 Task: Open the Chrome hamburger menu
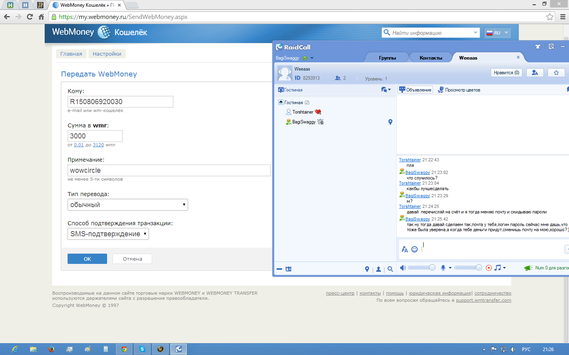pos(563,17)
